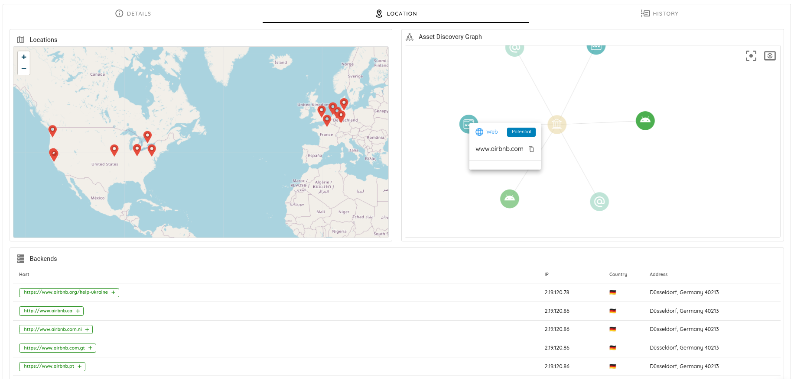
Task: Switch to the Details tab
Action: [133, 13]
